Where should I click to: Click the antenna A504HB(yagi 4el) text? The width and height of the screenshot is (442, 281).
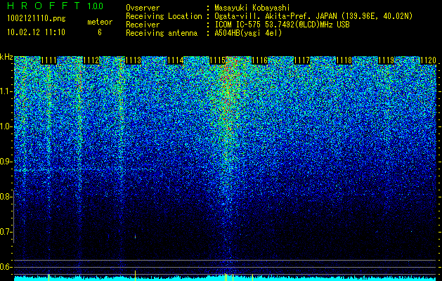[248, 33]
